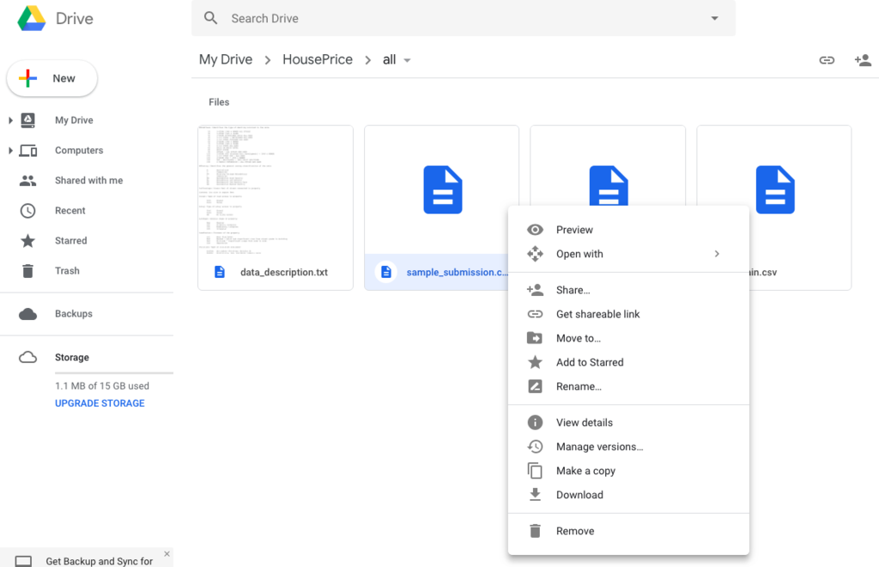Screen dimensions: 879x567
Task: Open the Starred section
Action: pyautogui.click(x=70, y=240)
